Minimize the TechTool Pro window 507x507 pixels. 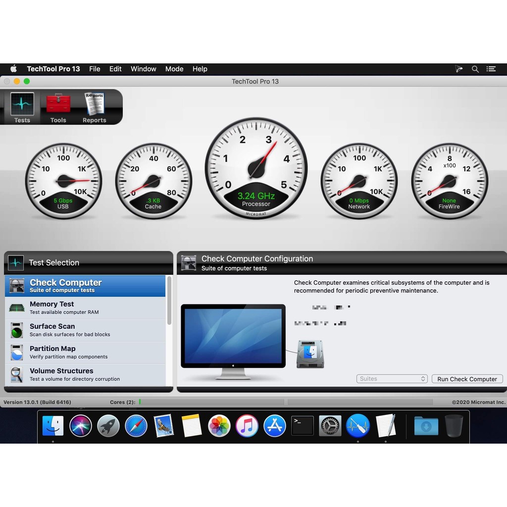click(17, 81)
